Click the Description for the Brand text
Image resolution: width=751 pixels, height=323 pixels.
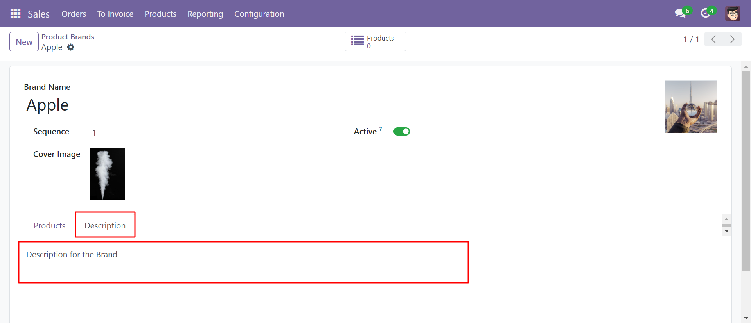[73, 255]
